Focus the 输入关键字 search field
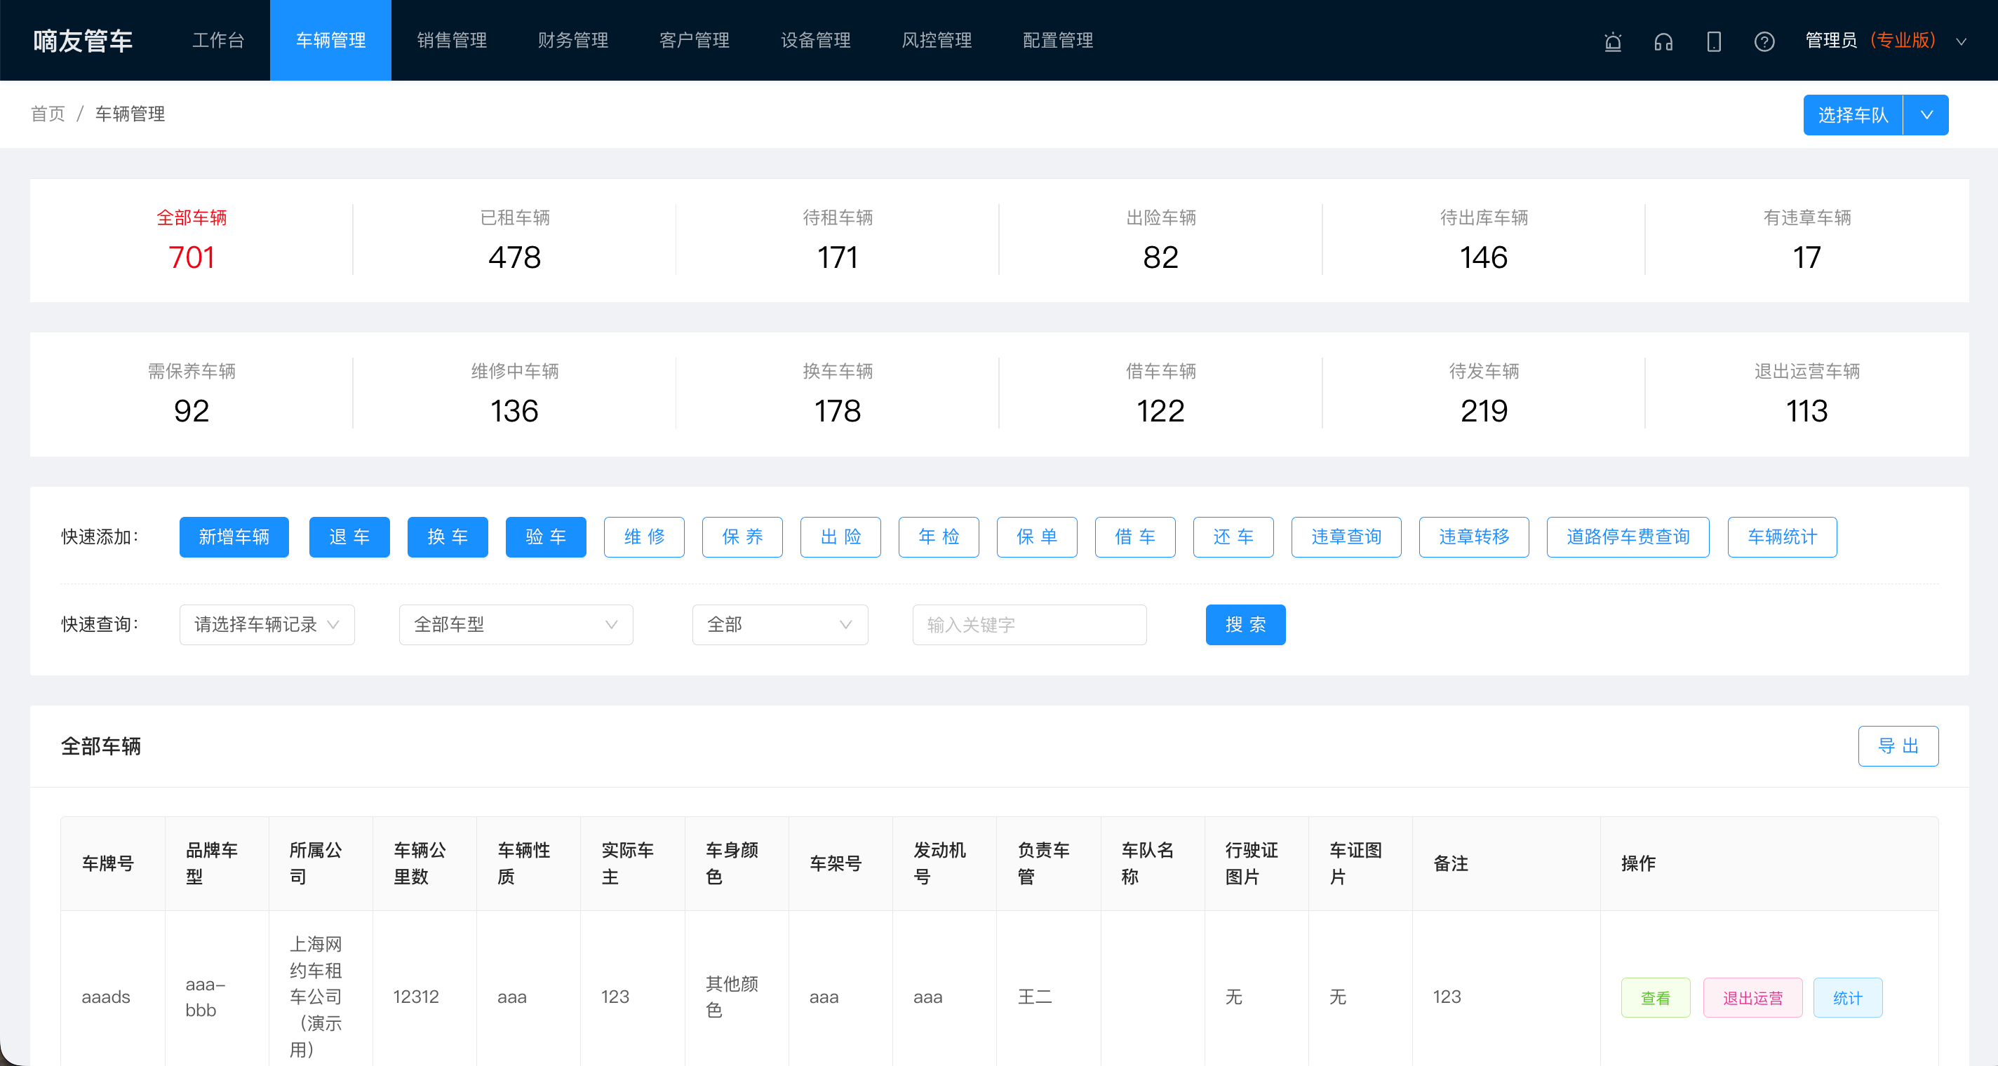This screenshot has width=1998, height=1066. click(x=1029, y=624)
